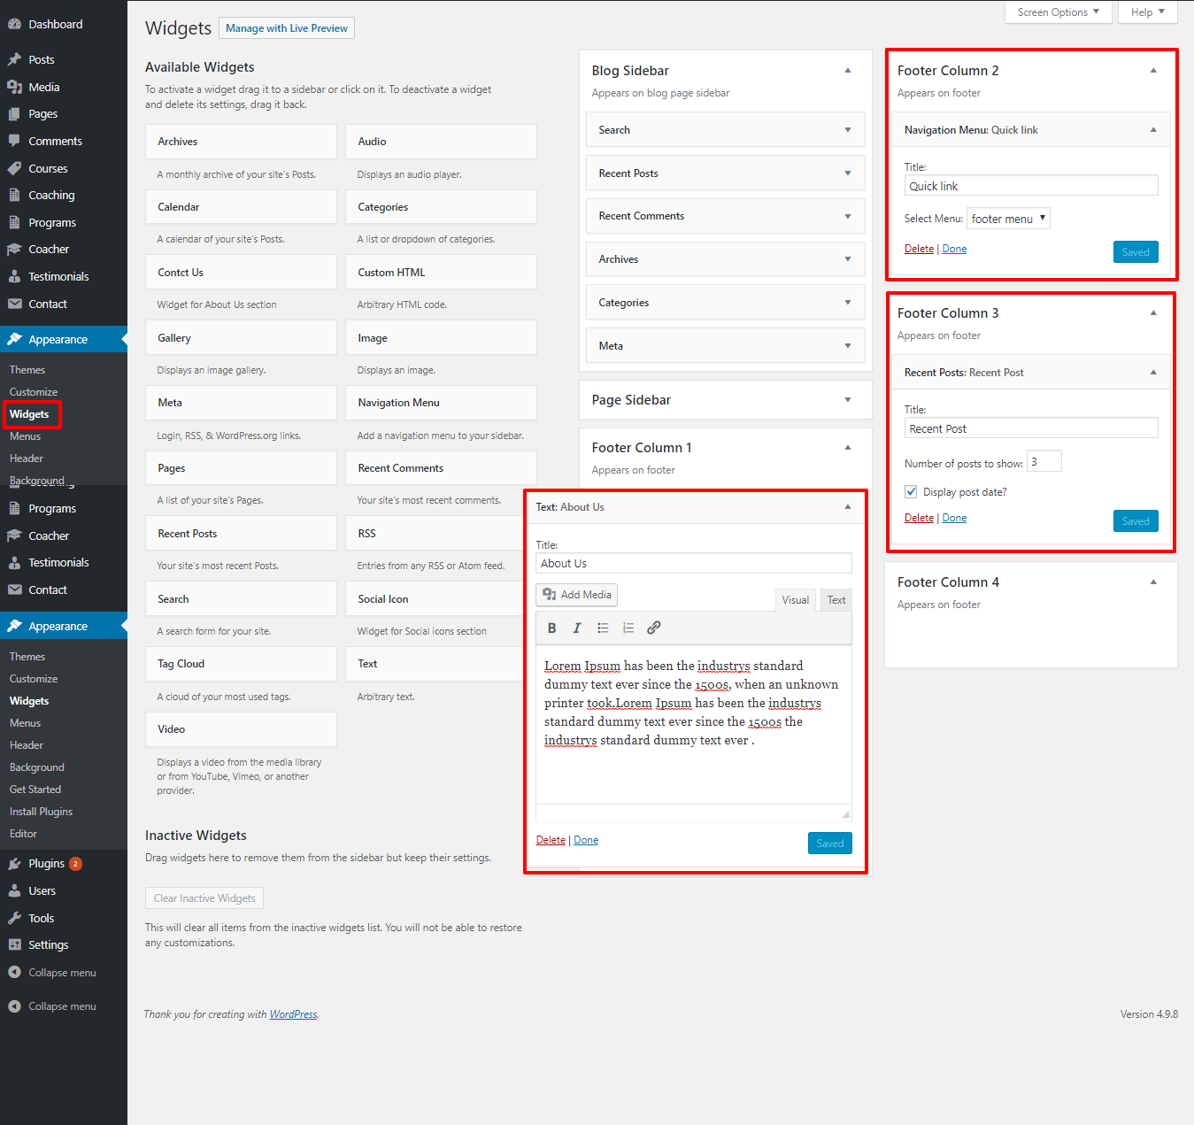Click the insert link icon
This screenshot has width=1194, height=1125.
(654, 628)
